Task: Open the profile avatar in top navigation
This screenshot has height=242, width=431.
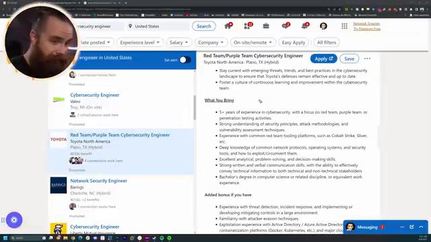Action: coord(323,26)
